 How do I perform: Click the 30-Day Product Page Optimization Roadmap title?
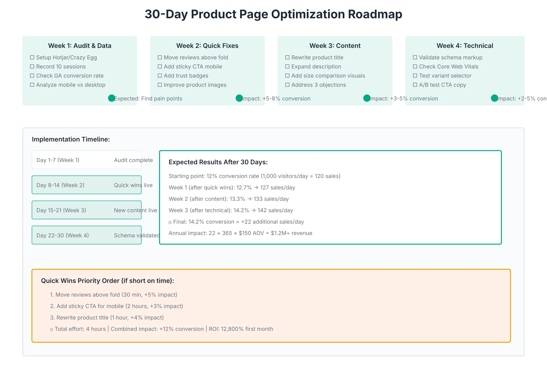tap(273, 14)
